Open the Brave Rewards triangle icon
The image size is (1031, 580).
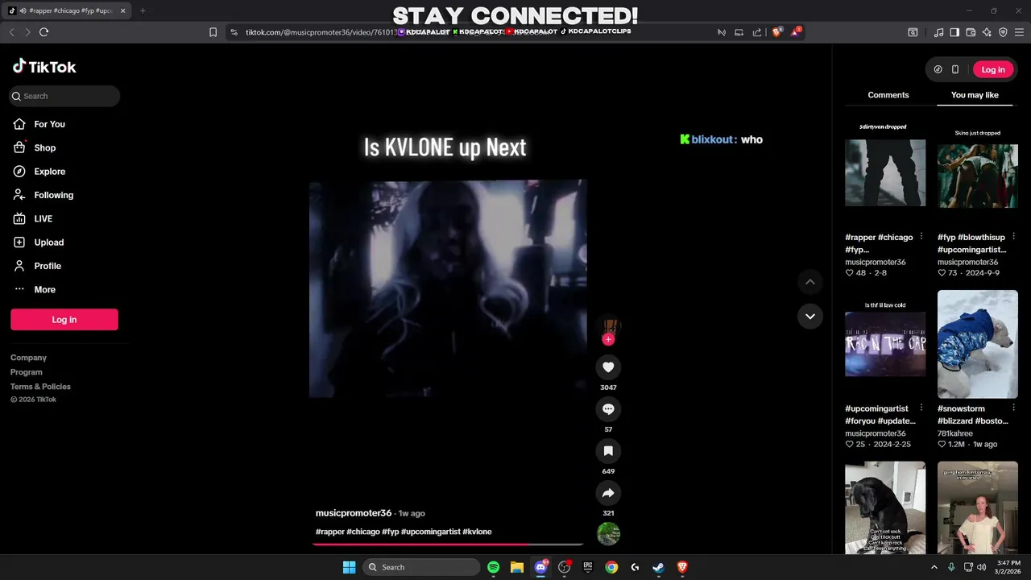pos(795,32)
